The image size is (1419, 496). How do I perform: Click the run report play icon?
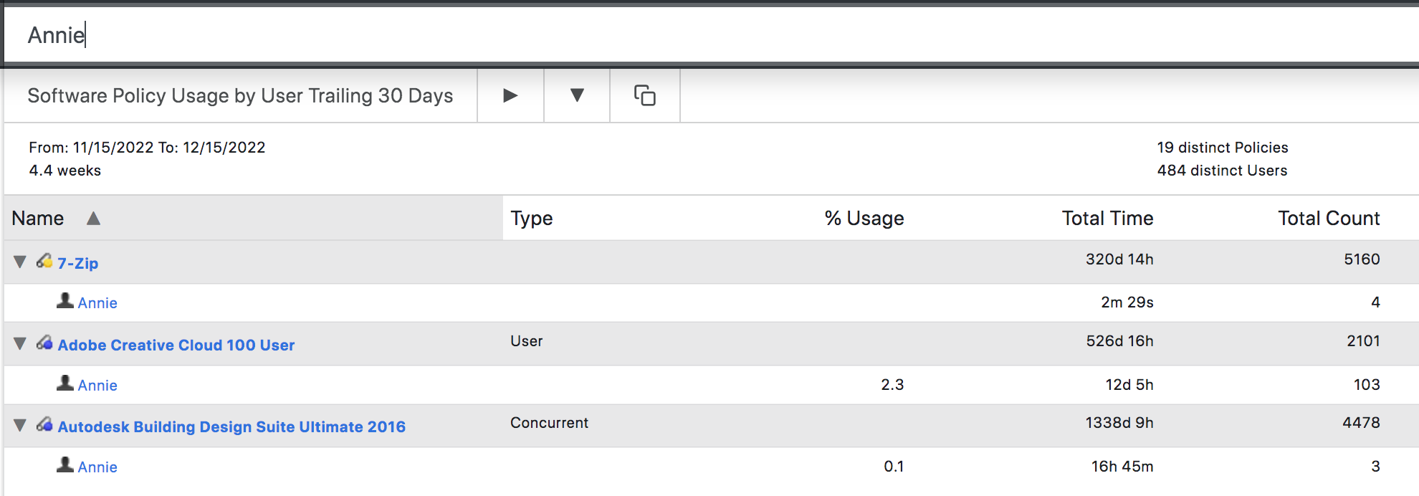pos(510,95)
